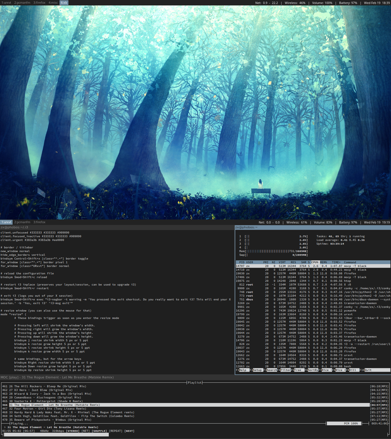Toggle MOC [NEXT] auto-next indicator
The width and height of the screenshot is (391, 439).
tap(129, 431)
